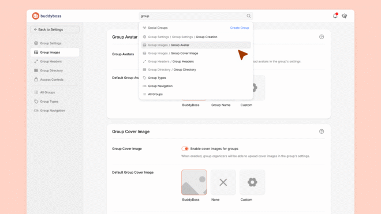Select Group Images / Group Avatar result
Viewport: 381px width, 214px height.
196,45
